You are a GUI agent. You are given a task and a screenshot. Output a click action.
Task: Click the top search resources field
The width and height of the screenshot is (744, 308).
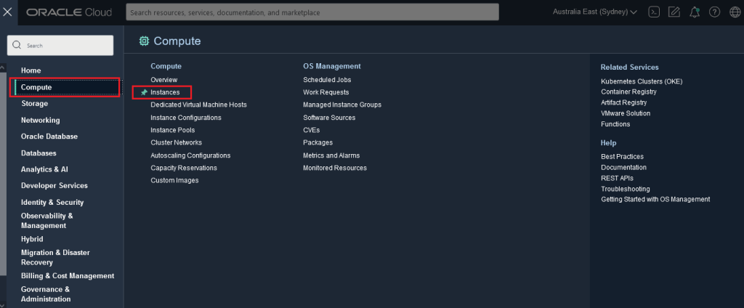[312, 12]
